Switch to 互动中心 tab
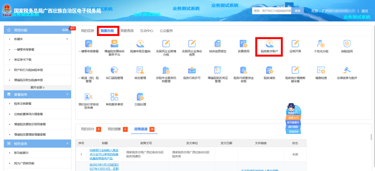The height and width of the screenshot is (171, 375). pyautogui.click(x=147, y=31)
